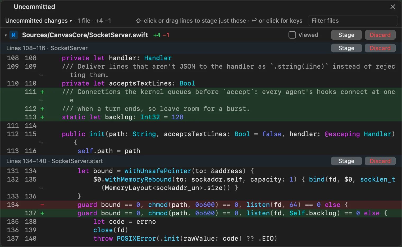Discard the Lines 134–140 SocketServer.start hunk
Viewport: 402px width, 247px height.
380,161
